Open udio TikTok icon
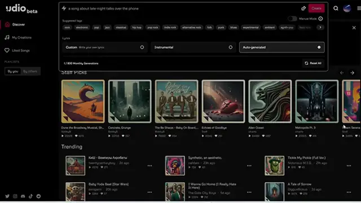 tap(30, 196)
